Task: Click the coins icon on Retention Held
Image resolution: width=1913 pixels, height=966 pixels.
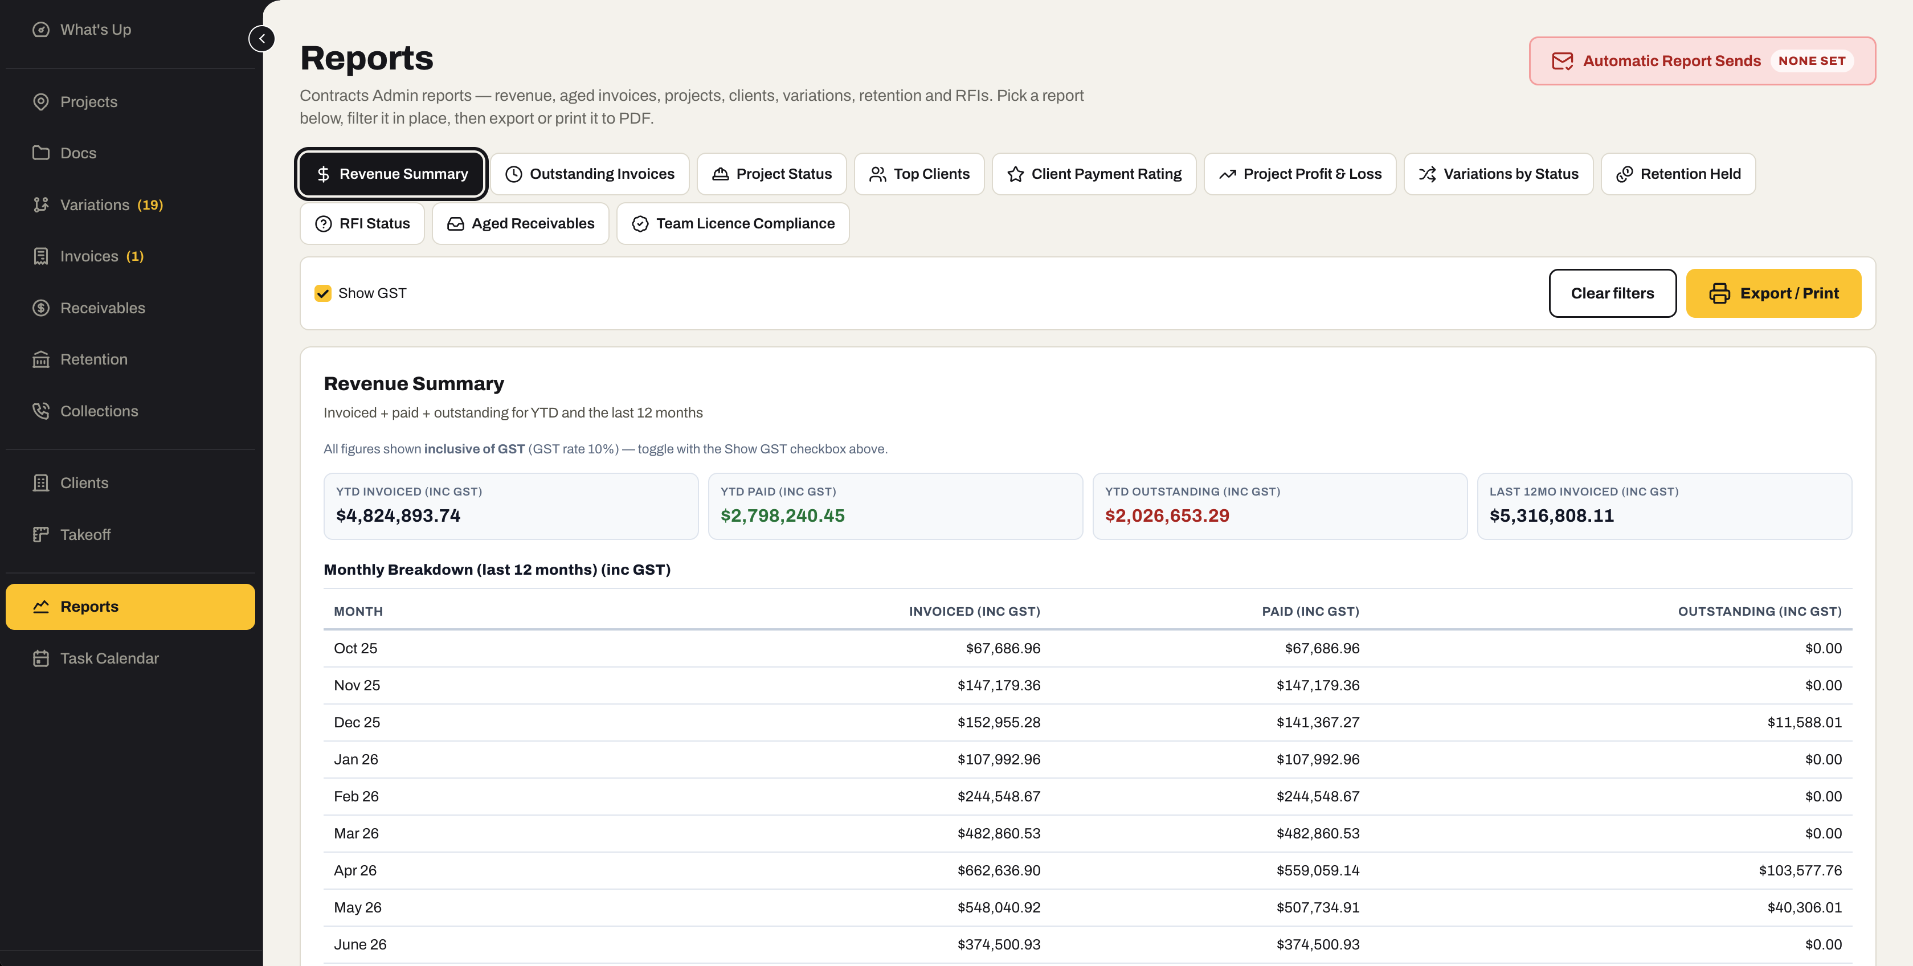Action: pyautogui.click(x=1625, y=174)
